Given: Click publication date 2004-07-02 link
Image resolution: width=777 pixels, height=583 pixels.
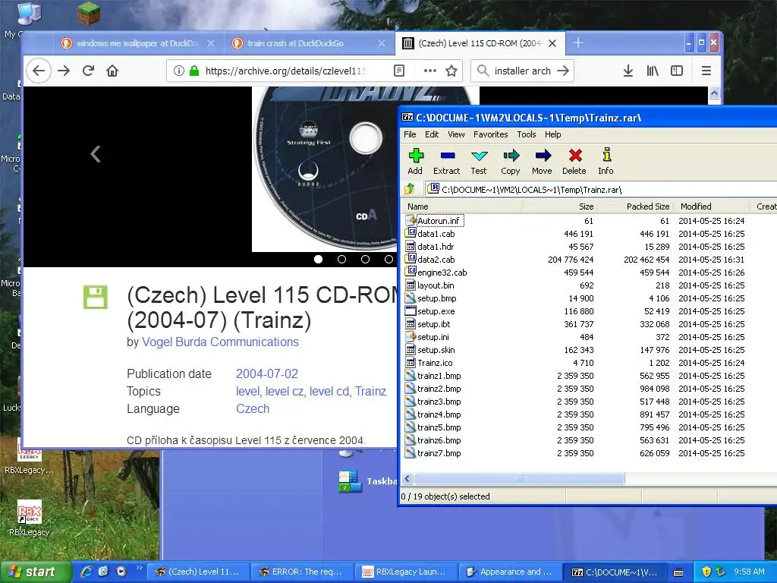Looking at the screenshot, I should (266, 373).
